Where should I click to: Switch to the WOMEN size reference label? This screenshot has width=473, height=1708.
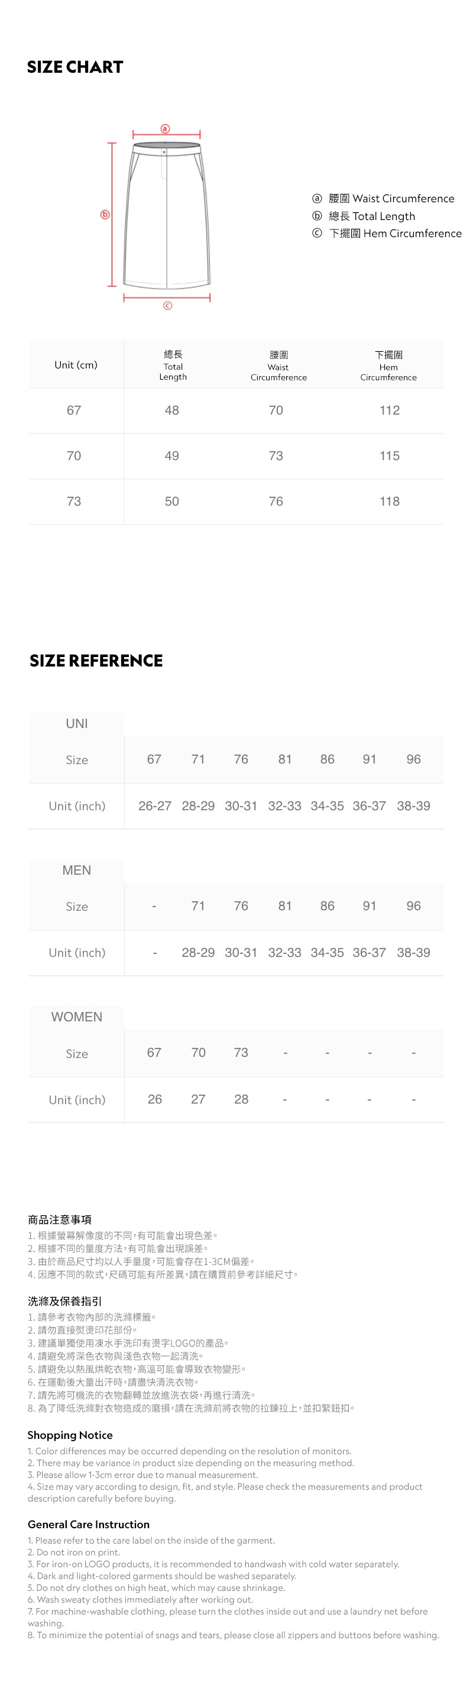77,1017
